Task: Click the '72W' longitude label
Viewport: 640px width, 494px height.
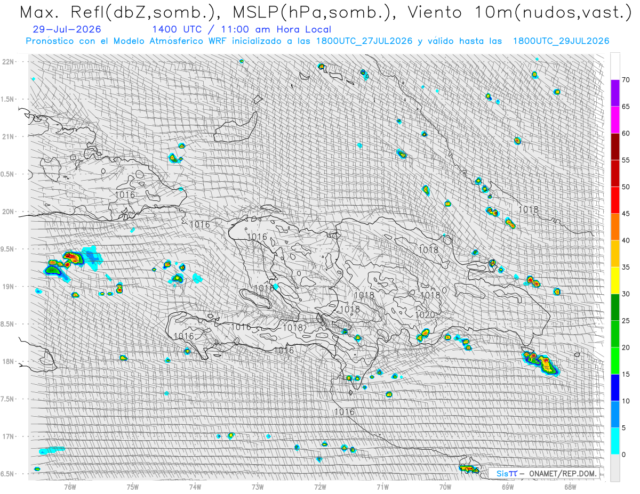Action: pos(320,487)
